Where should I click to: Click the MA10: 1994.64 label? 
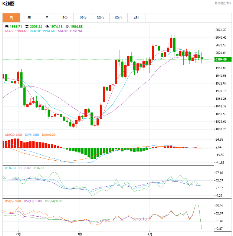click(x=42, y=31)
